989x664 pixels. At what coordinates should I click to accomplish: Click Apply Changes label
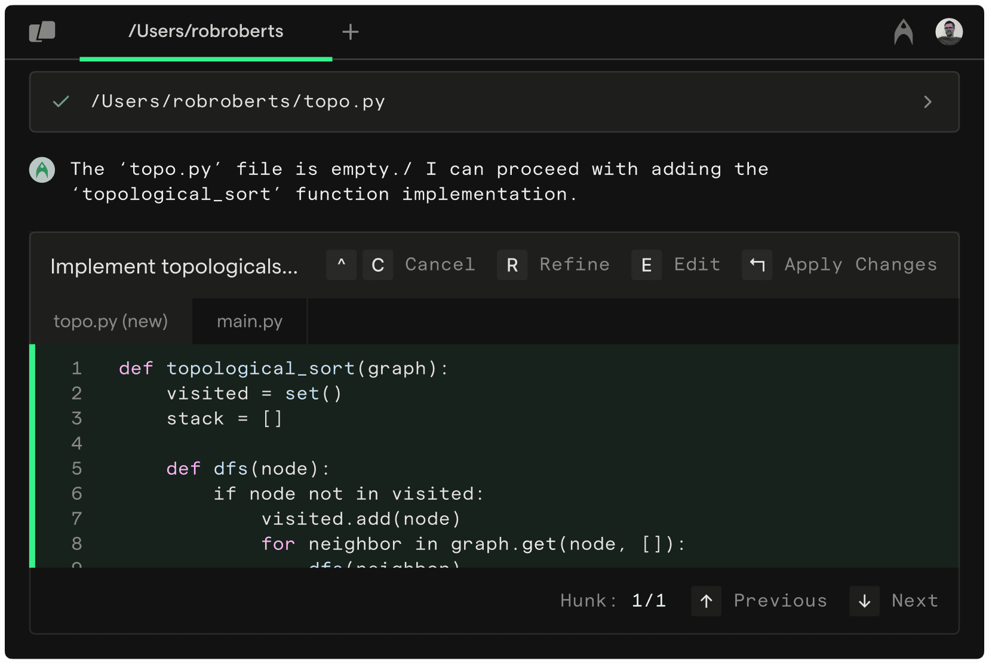click(x=860, y=265)
